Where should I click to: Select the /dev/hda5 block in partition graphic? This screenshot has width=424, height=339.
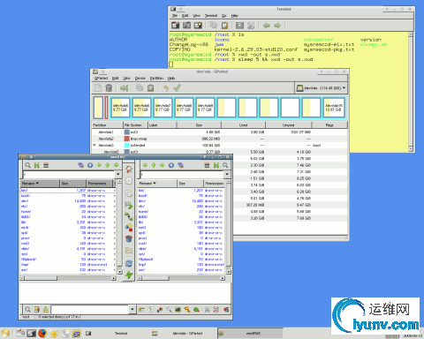click(120, 108)
